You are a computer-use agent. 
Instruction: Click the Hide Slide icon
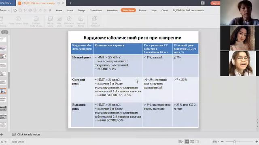[x=59, y=19]
